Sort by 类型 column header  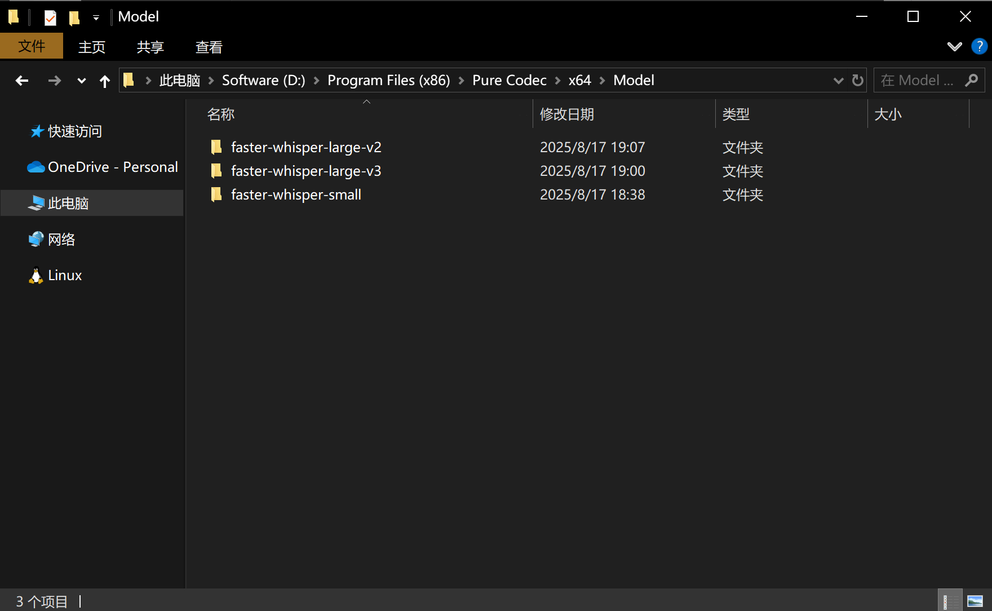coord(736,114)
